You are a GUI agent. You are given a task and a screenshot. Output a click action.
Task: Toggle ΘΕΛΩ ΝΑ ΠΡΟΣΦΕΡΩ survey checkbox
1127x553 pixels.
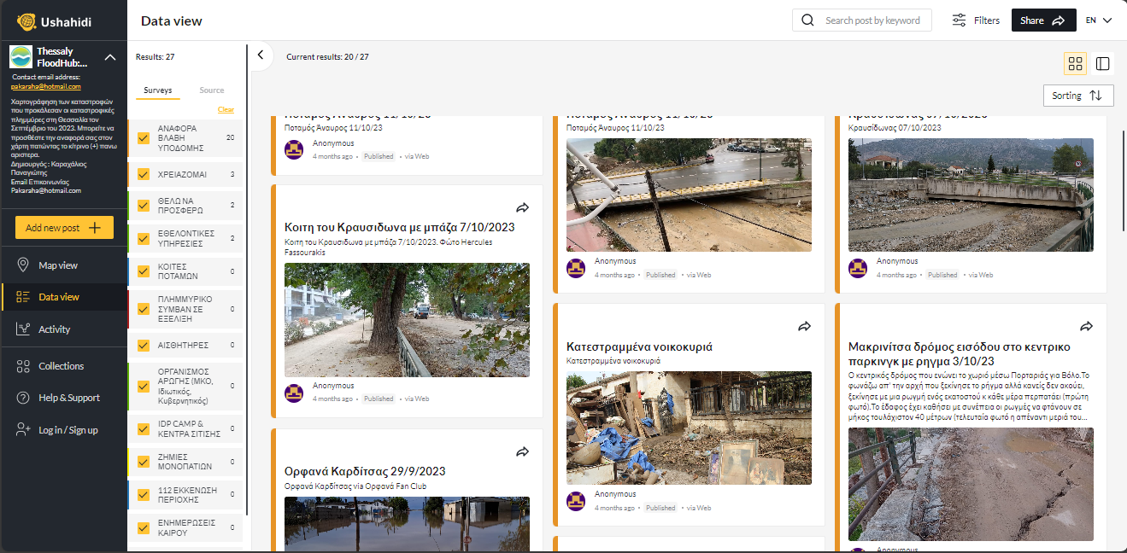click(x=144, y=205)
